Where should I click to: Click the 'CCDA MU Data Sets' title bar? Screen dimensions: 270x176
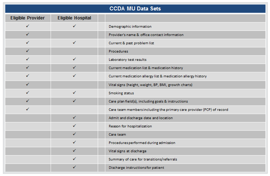[x=135, y=8]
